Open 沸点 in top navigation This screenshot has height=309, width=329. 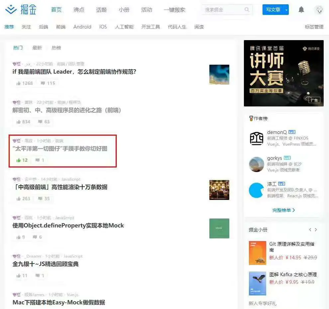tap(79, 10)
